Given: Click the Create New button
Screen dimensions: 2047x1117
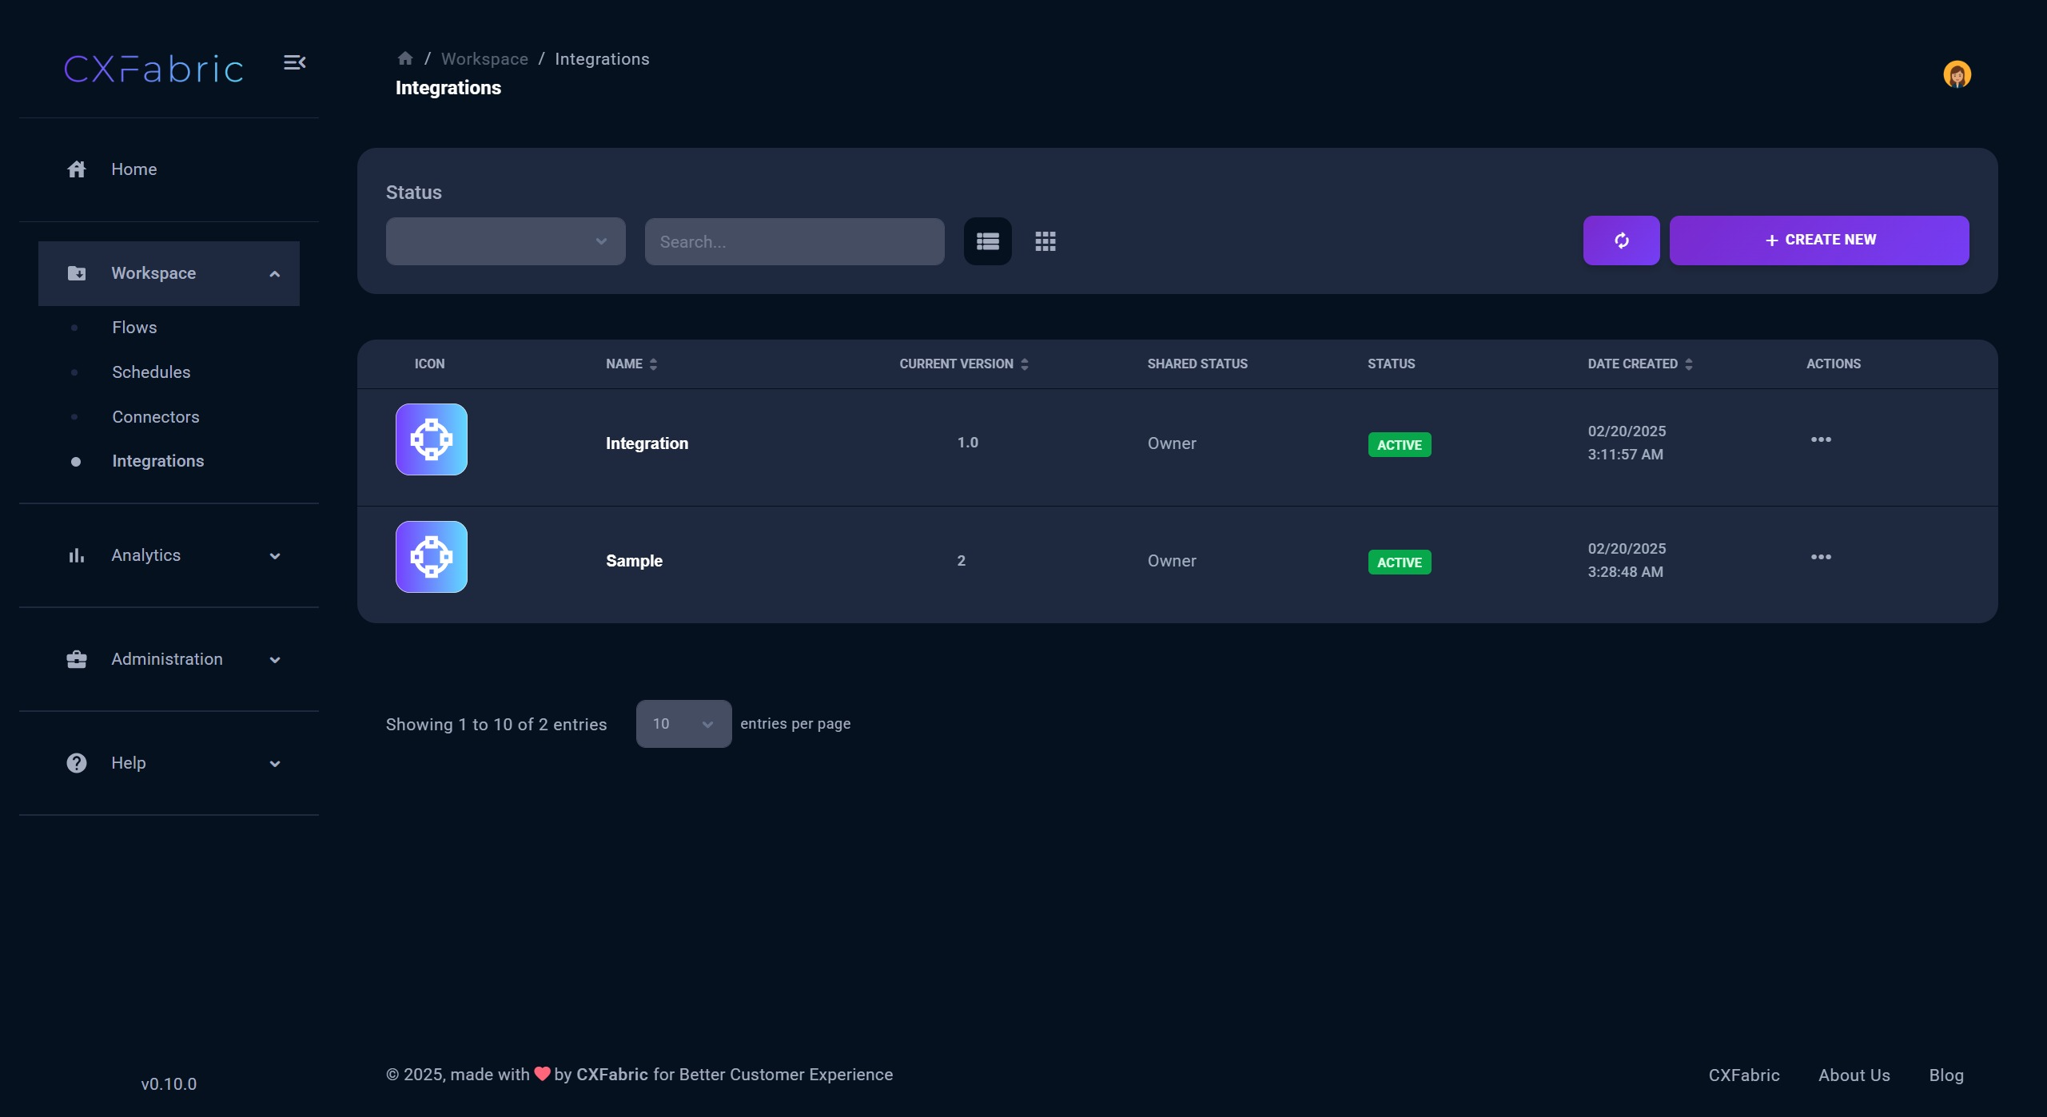Looking at the screenshot, I should click(1818, 240).
